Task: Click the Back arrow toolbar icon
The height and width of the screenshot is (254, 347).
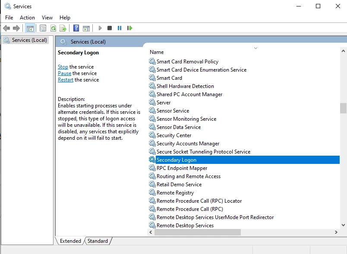Action: coord(6,28)
